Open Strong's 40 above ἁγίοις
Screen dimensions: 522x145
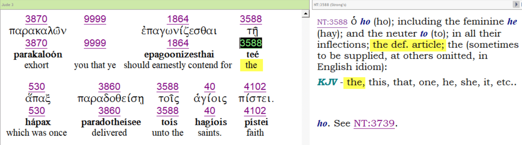click(x=209, y=87)
